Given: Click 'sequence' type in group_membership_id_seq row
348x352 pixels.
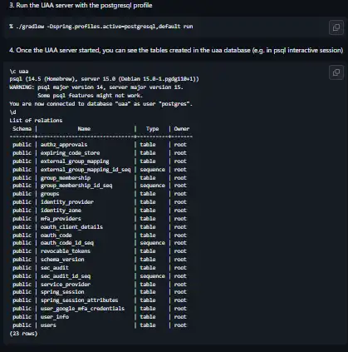Looking at the screenshot, I should (152, 186).
